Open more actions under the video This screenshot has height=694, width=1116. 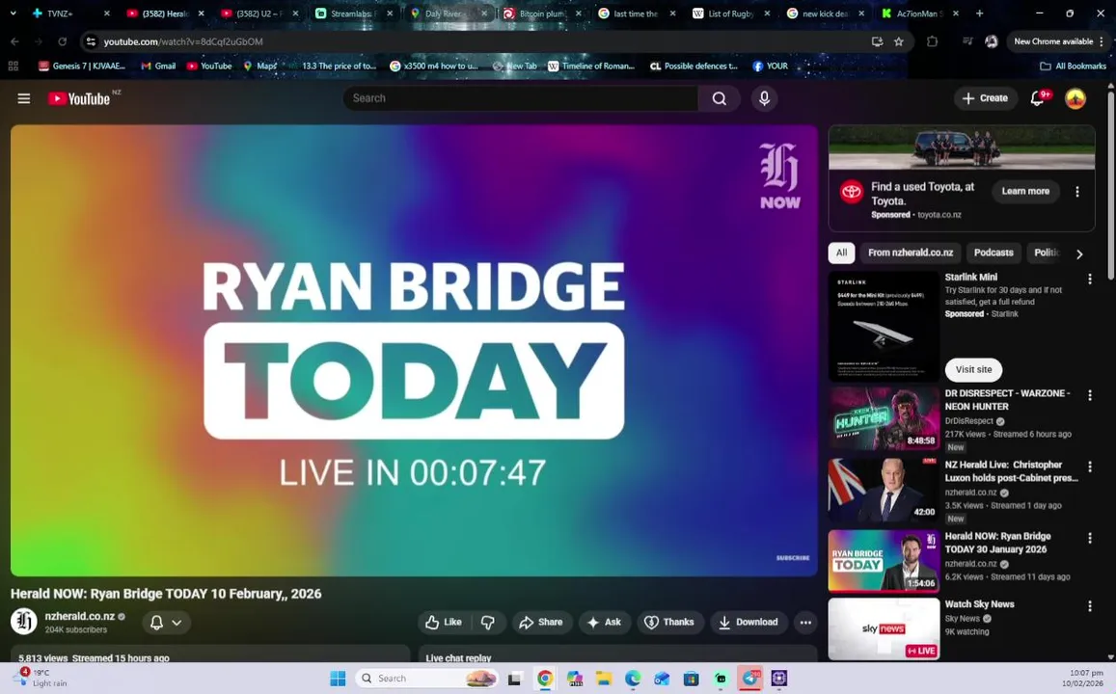805,622
